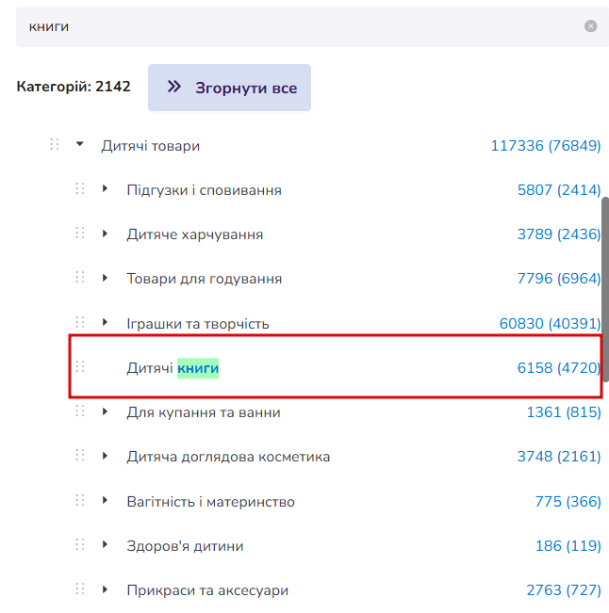Screen dimensions: 609x613
Task: Select 'Вагітність і материнство' category label
Action: 210,502
